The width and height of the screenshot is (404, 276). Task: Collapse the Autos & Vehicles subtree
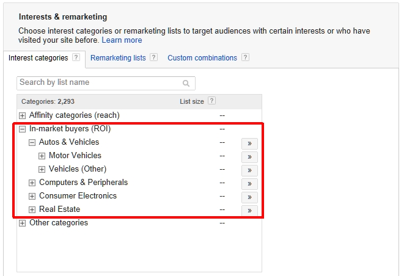click(32, 142)
